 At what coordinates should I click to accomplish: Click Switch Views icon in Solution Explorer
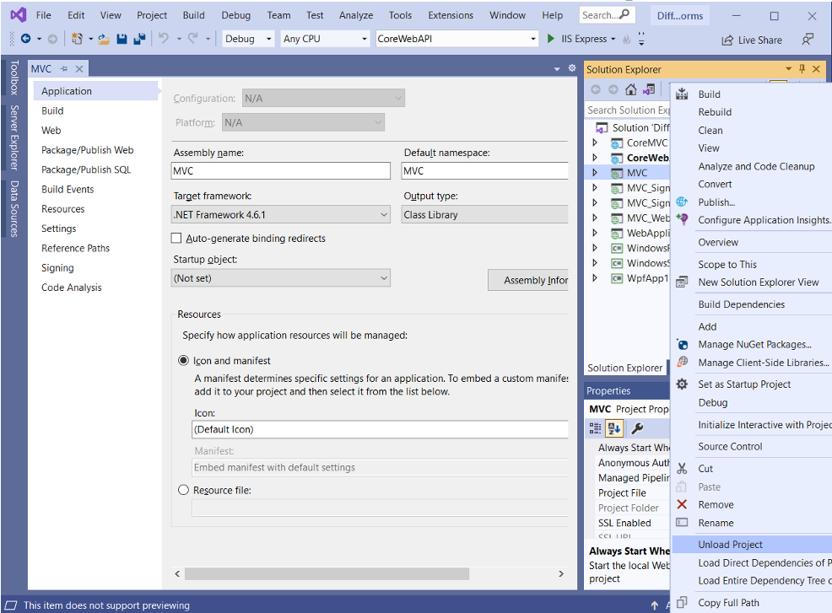coord(649,89)
